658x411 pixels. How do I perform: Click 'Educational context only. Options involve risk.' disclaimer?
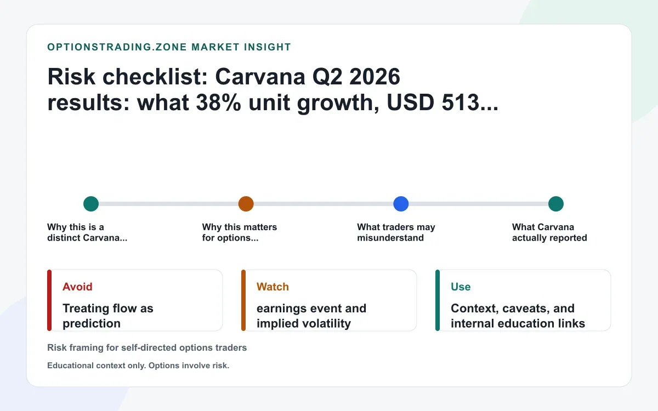138,366
